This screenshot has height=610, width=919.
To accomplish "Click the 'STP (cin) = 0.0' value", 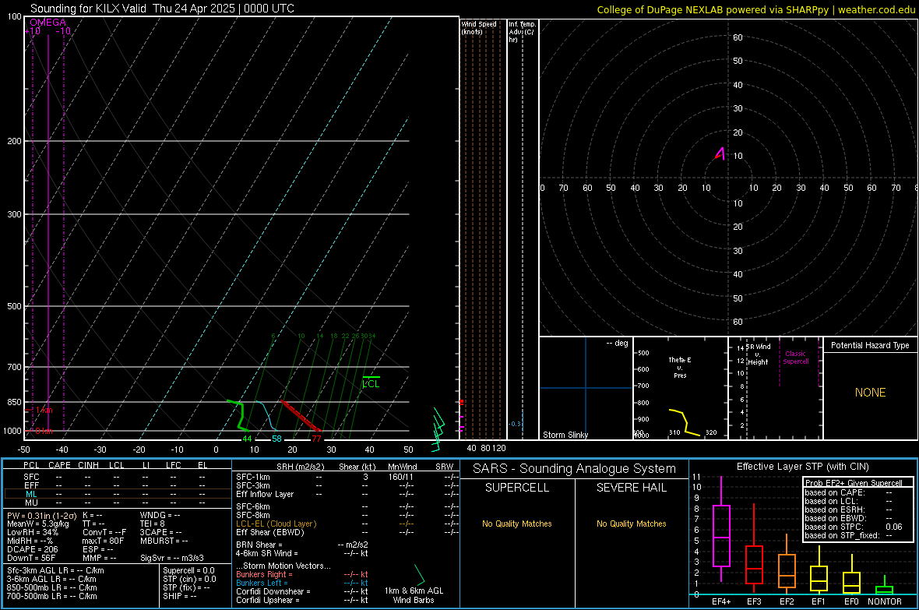I will (189, 579).
